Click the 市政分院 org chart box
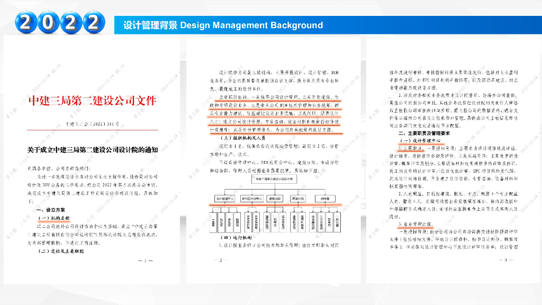The image size is (542, 305). [297, 199]
